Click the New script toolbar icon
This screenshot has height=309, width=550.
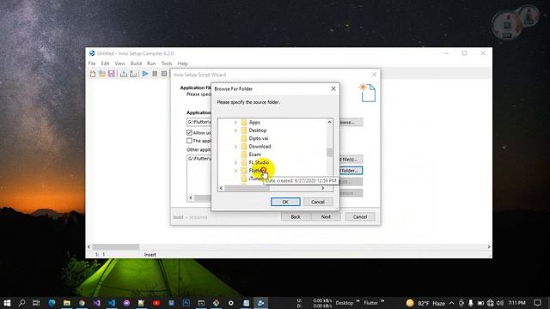[x=93, y=74]
